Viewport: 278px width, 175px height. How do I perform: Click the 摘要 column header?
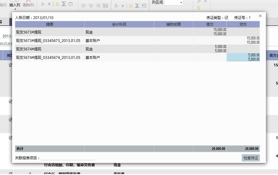50,24
